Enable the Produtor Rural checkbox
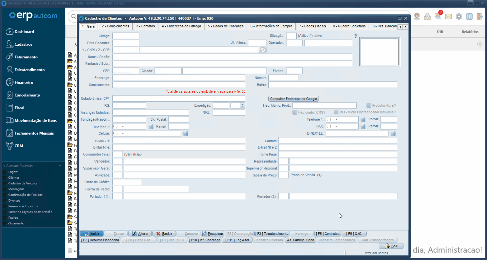The image size is (487, 260). click(x=369, y=105)
